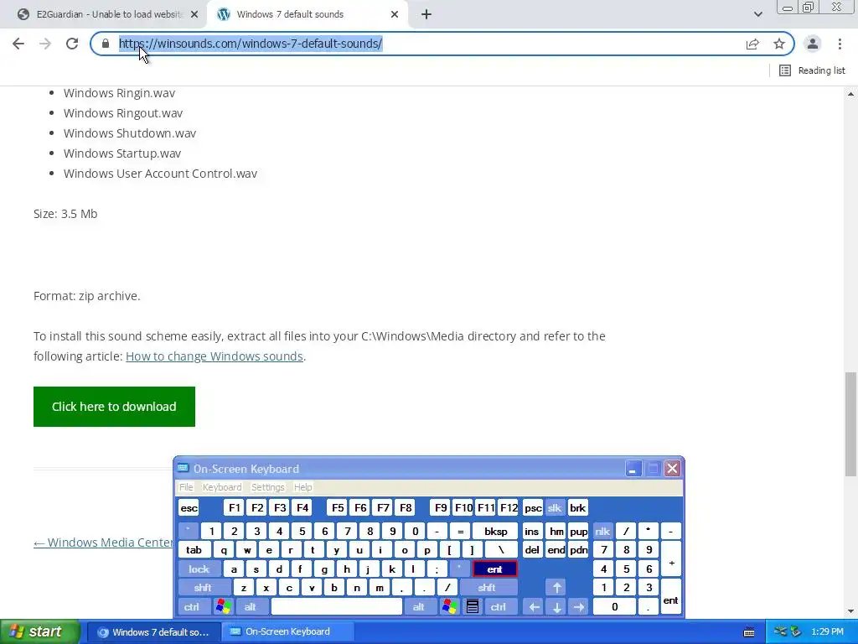This screenshot has width=858, height=644.
Task: Follow the Windows Media Center previous link
Action: (x=103, y=543)
